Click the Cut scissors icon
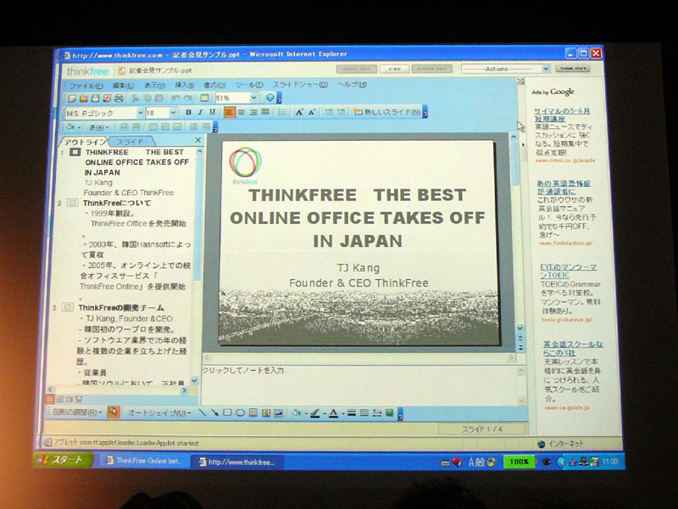This screenshot has width=678, height=509. click(x=135, y=98)
